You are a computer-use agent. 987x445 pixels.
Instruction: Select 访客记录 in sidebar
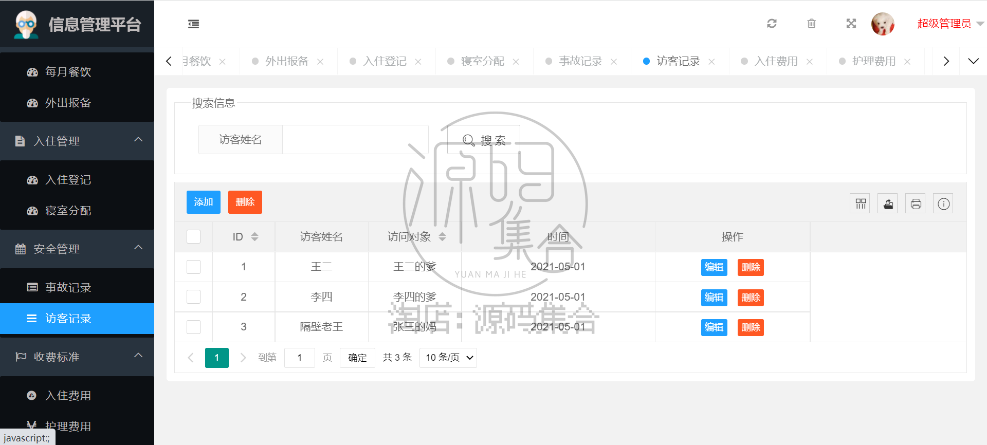pyautogui.click(x=77, y=319)
